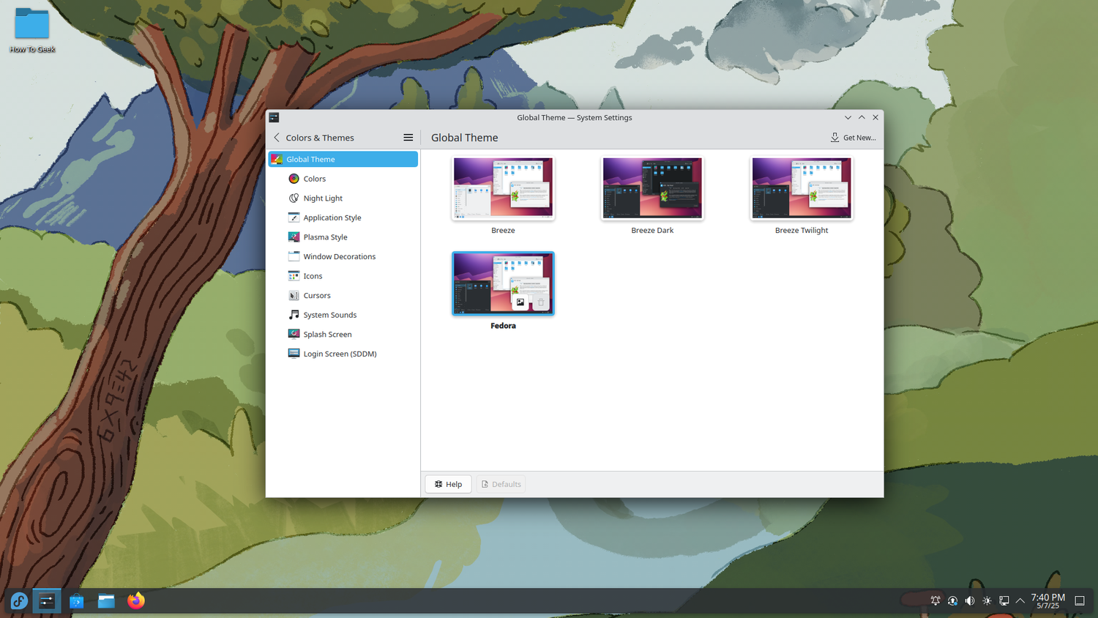Open the How To Geek desktop folder
Viewport: 1098px width, 618px height.
tap(32, 30)
